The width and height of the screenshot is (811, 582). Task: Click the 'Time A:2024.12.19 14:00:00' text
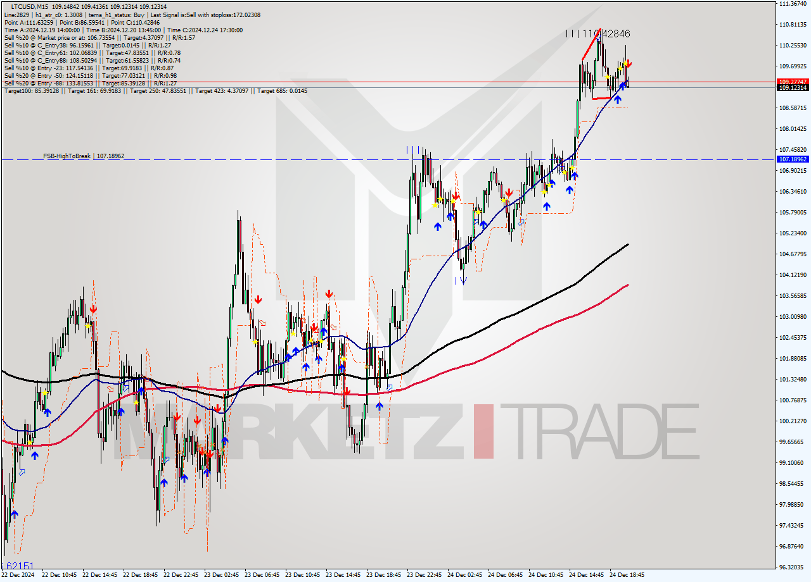(42, 30)
